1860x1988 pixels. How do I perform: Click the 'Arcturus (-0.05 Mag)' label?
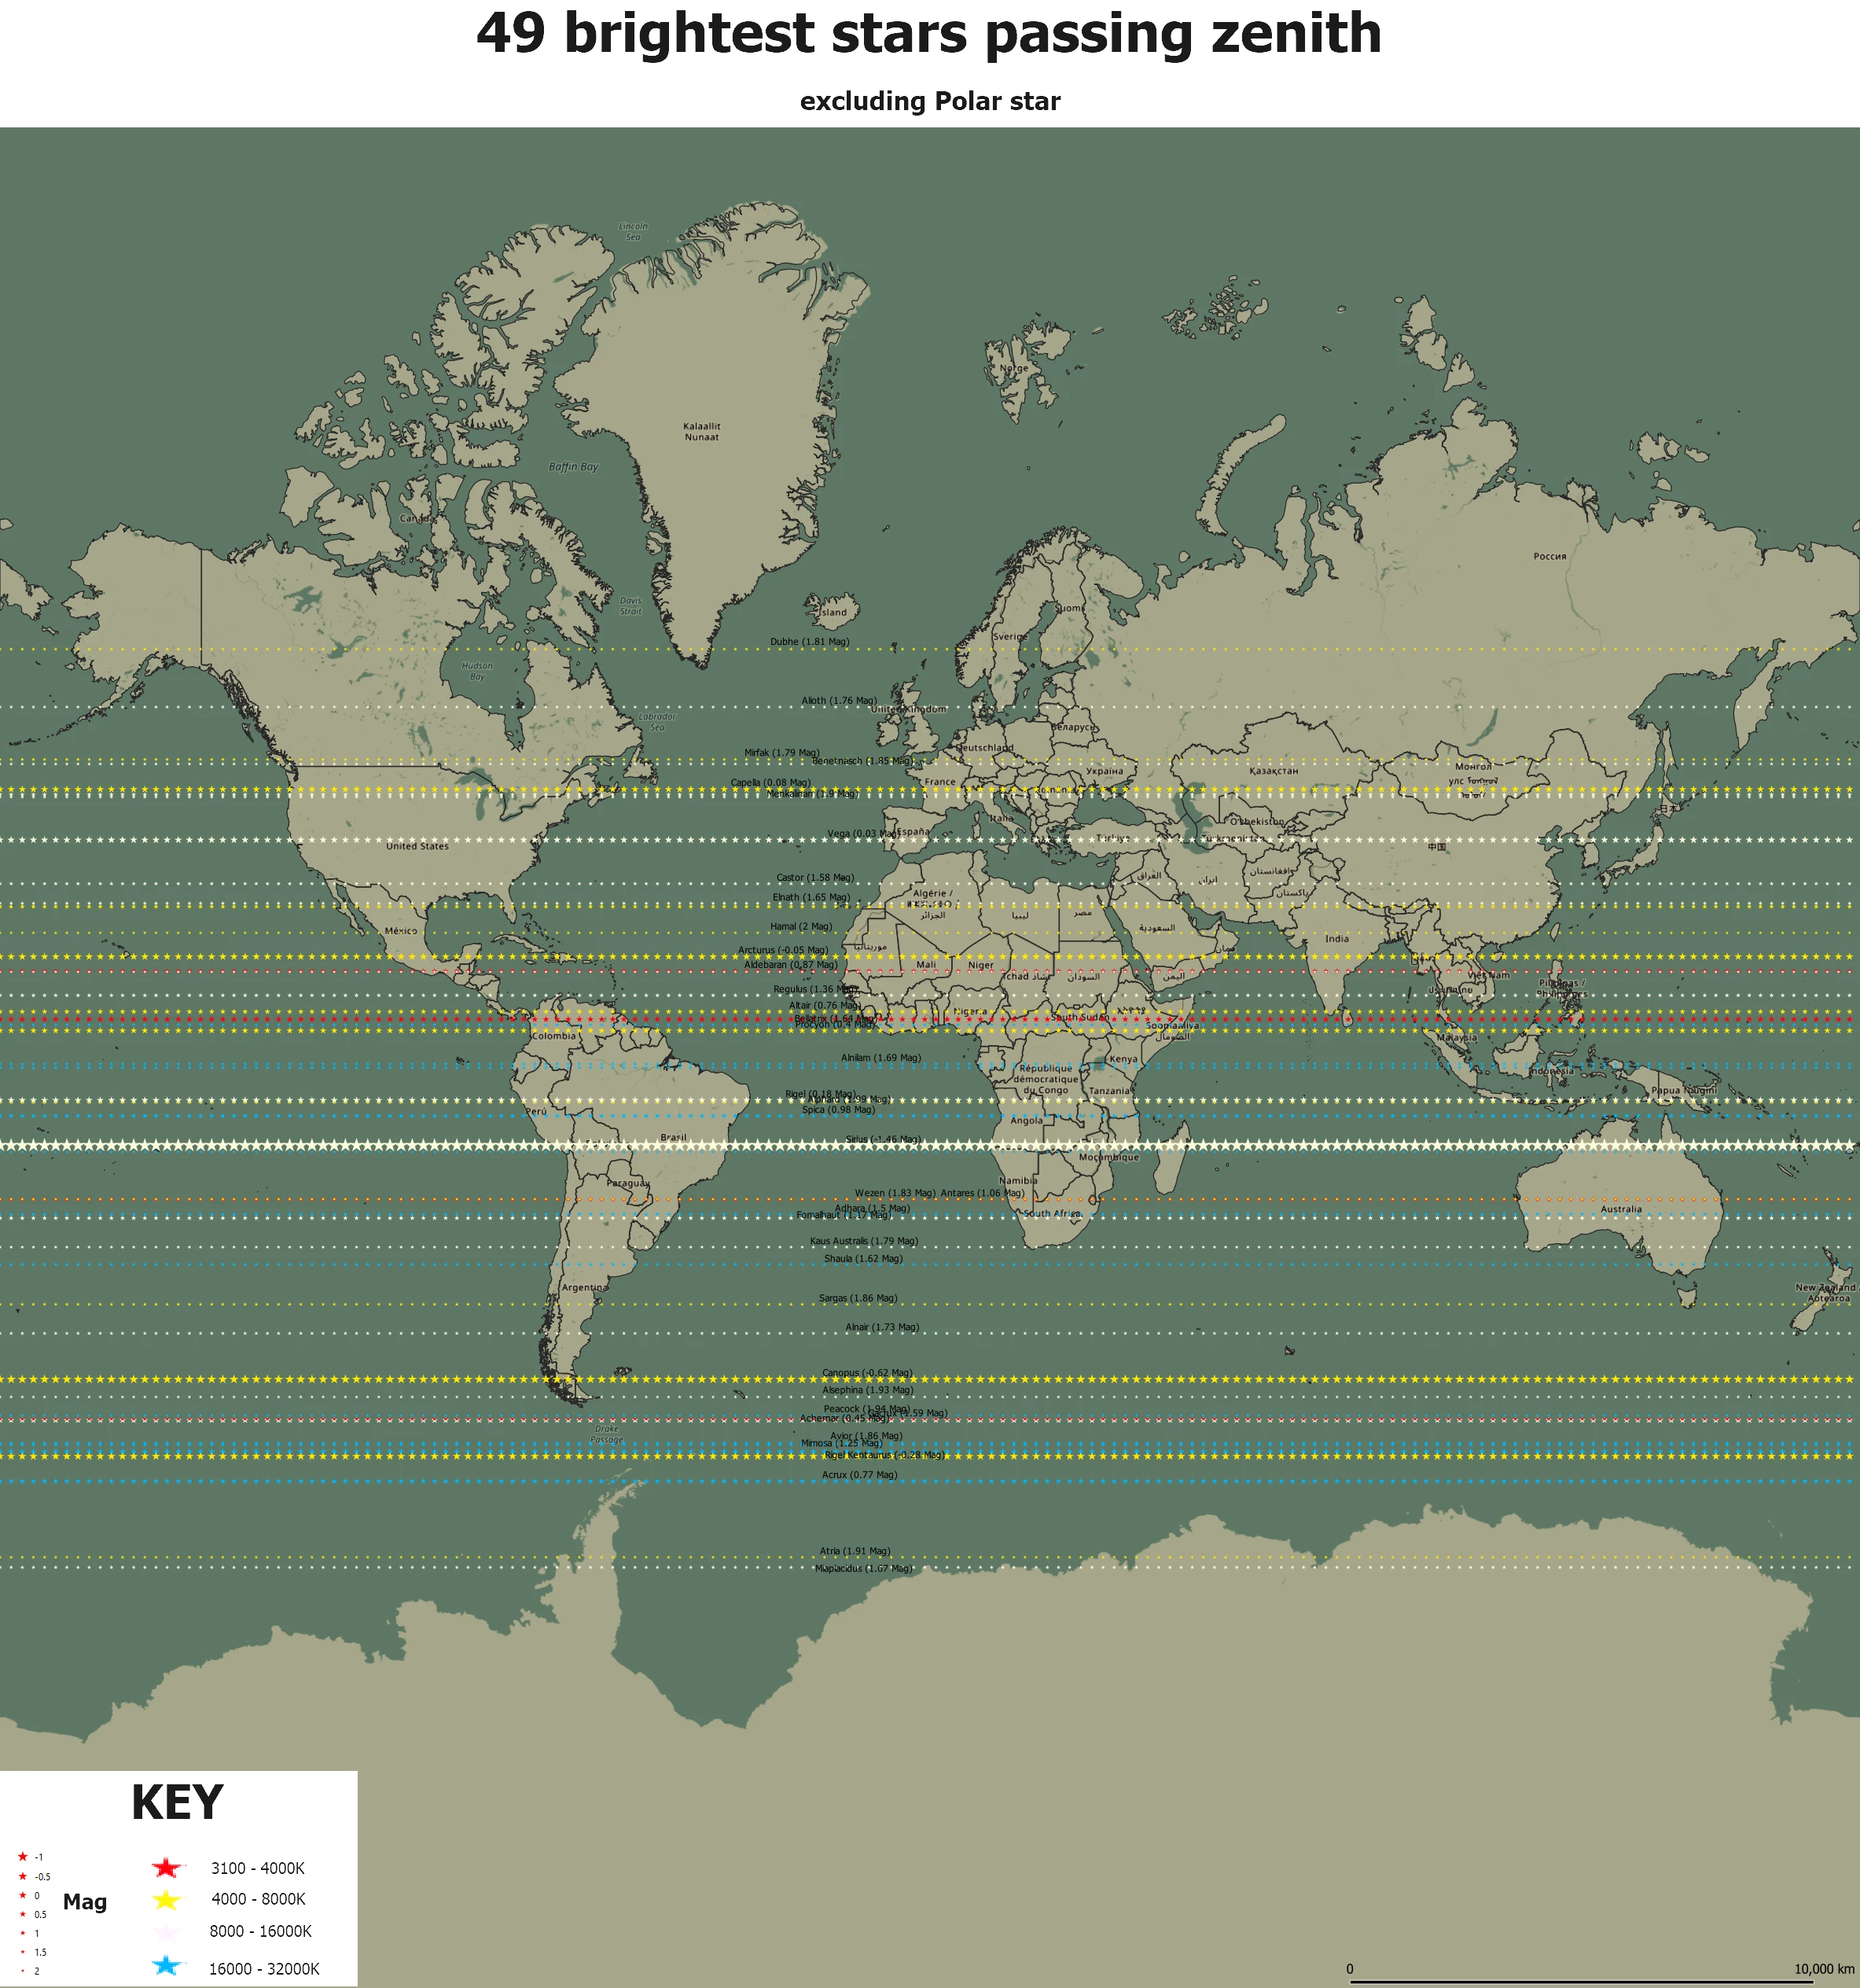point(782,951)
